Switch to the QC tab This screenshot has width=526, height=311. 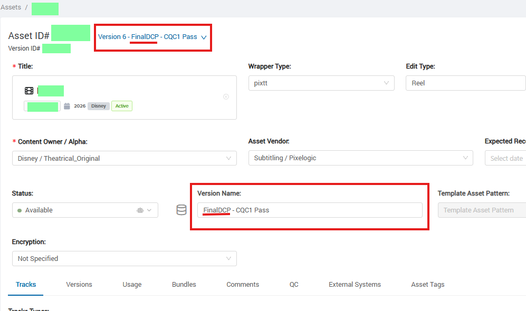coord(294,285)
